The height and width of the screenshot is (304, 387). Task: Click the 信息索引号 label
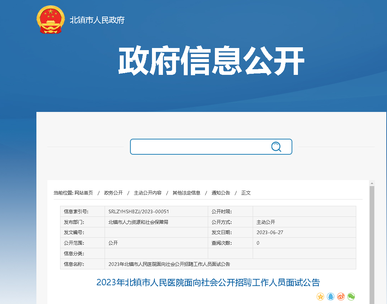76,211
